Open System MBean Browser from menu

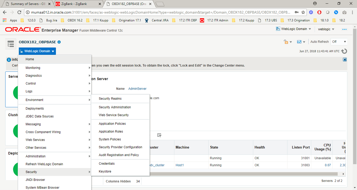coord(55,187)
